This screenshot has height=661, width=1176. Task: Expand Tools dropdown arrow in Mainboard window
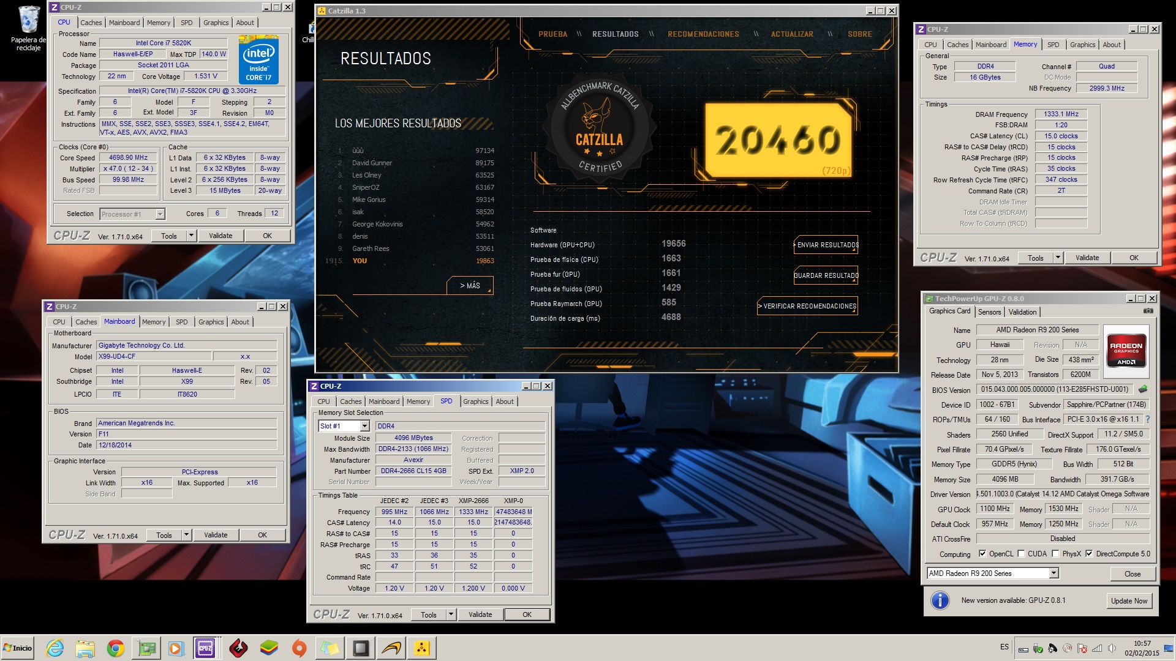pos(186,535)
